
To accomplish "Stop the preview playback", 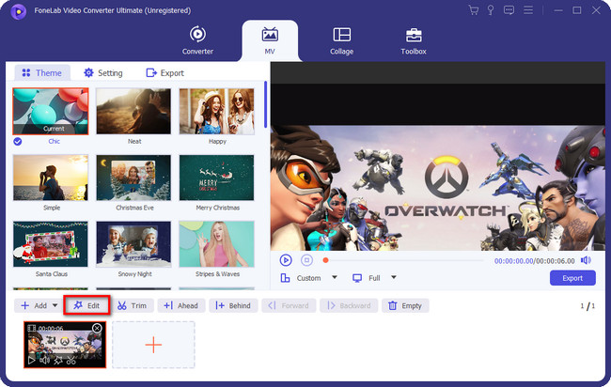I will point(306,260).
